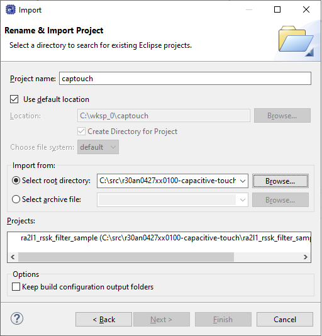322x336 pixels.
Task: Expand the root directory combo box dropdown
Action: tap(243, 181)
